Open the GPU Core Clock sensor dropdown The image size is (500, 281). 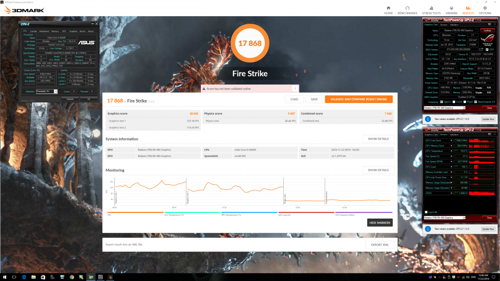[x=452, y=141]
